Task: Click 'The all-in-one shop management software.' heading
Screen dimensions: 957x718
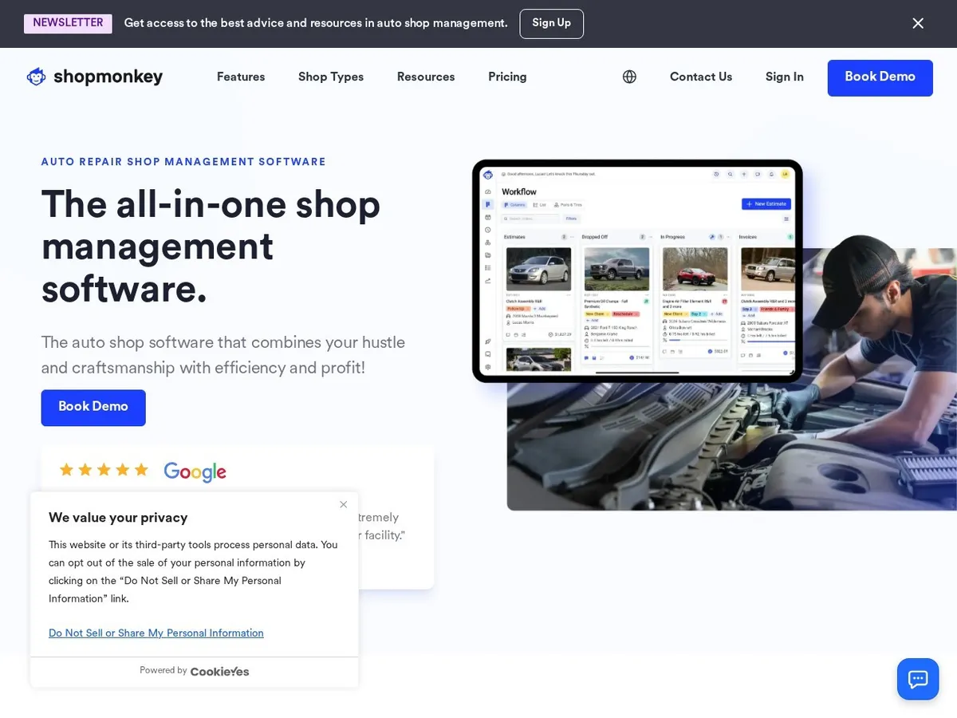Action: pyautogui.click(x=211, y=247)
